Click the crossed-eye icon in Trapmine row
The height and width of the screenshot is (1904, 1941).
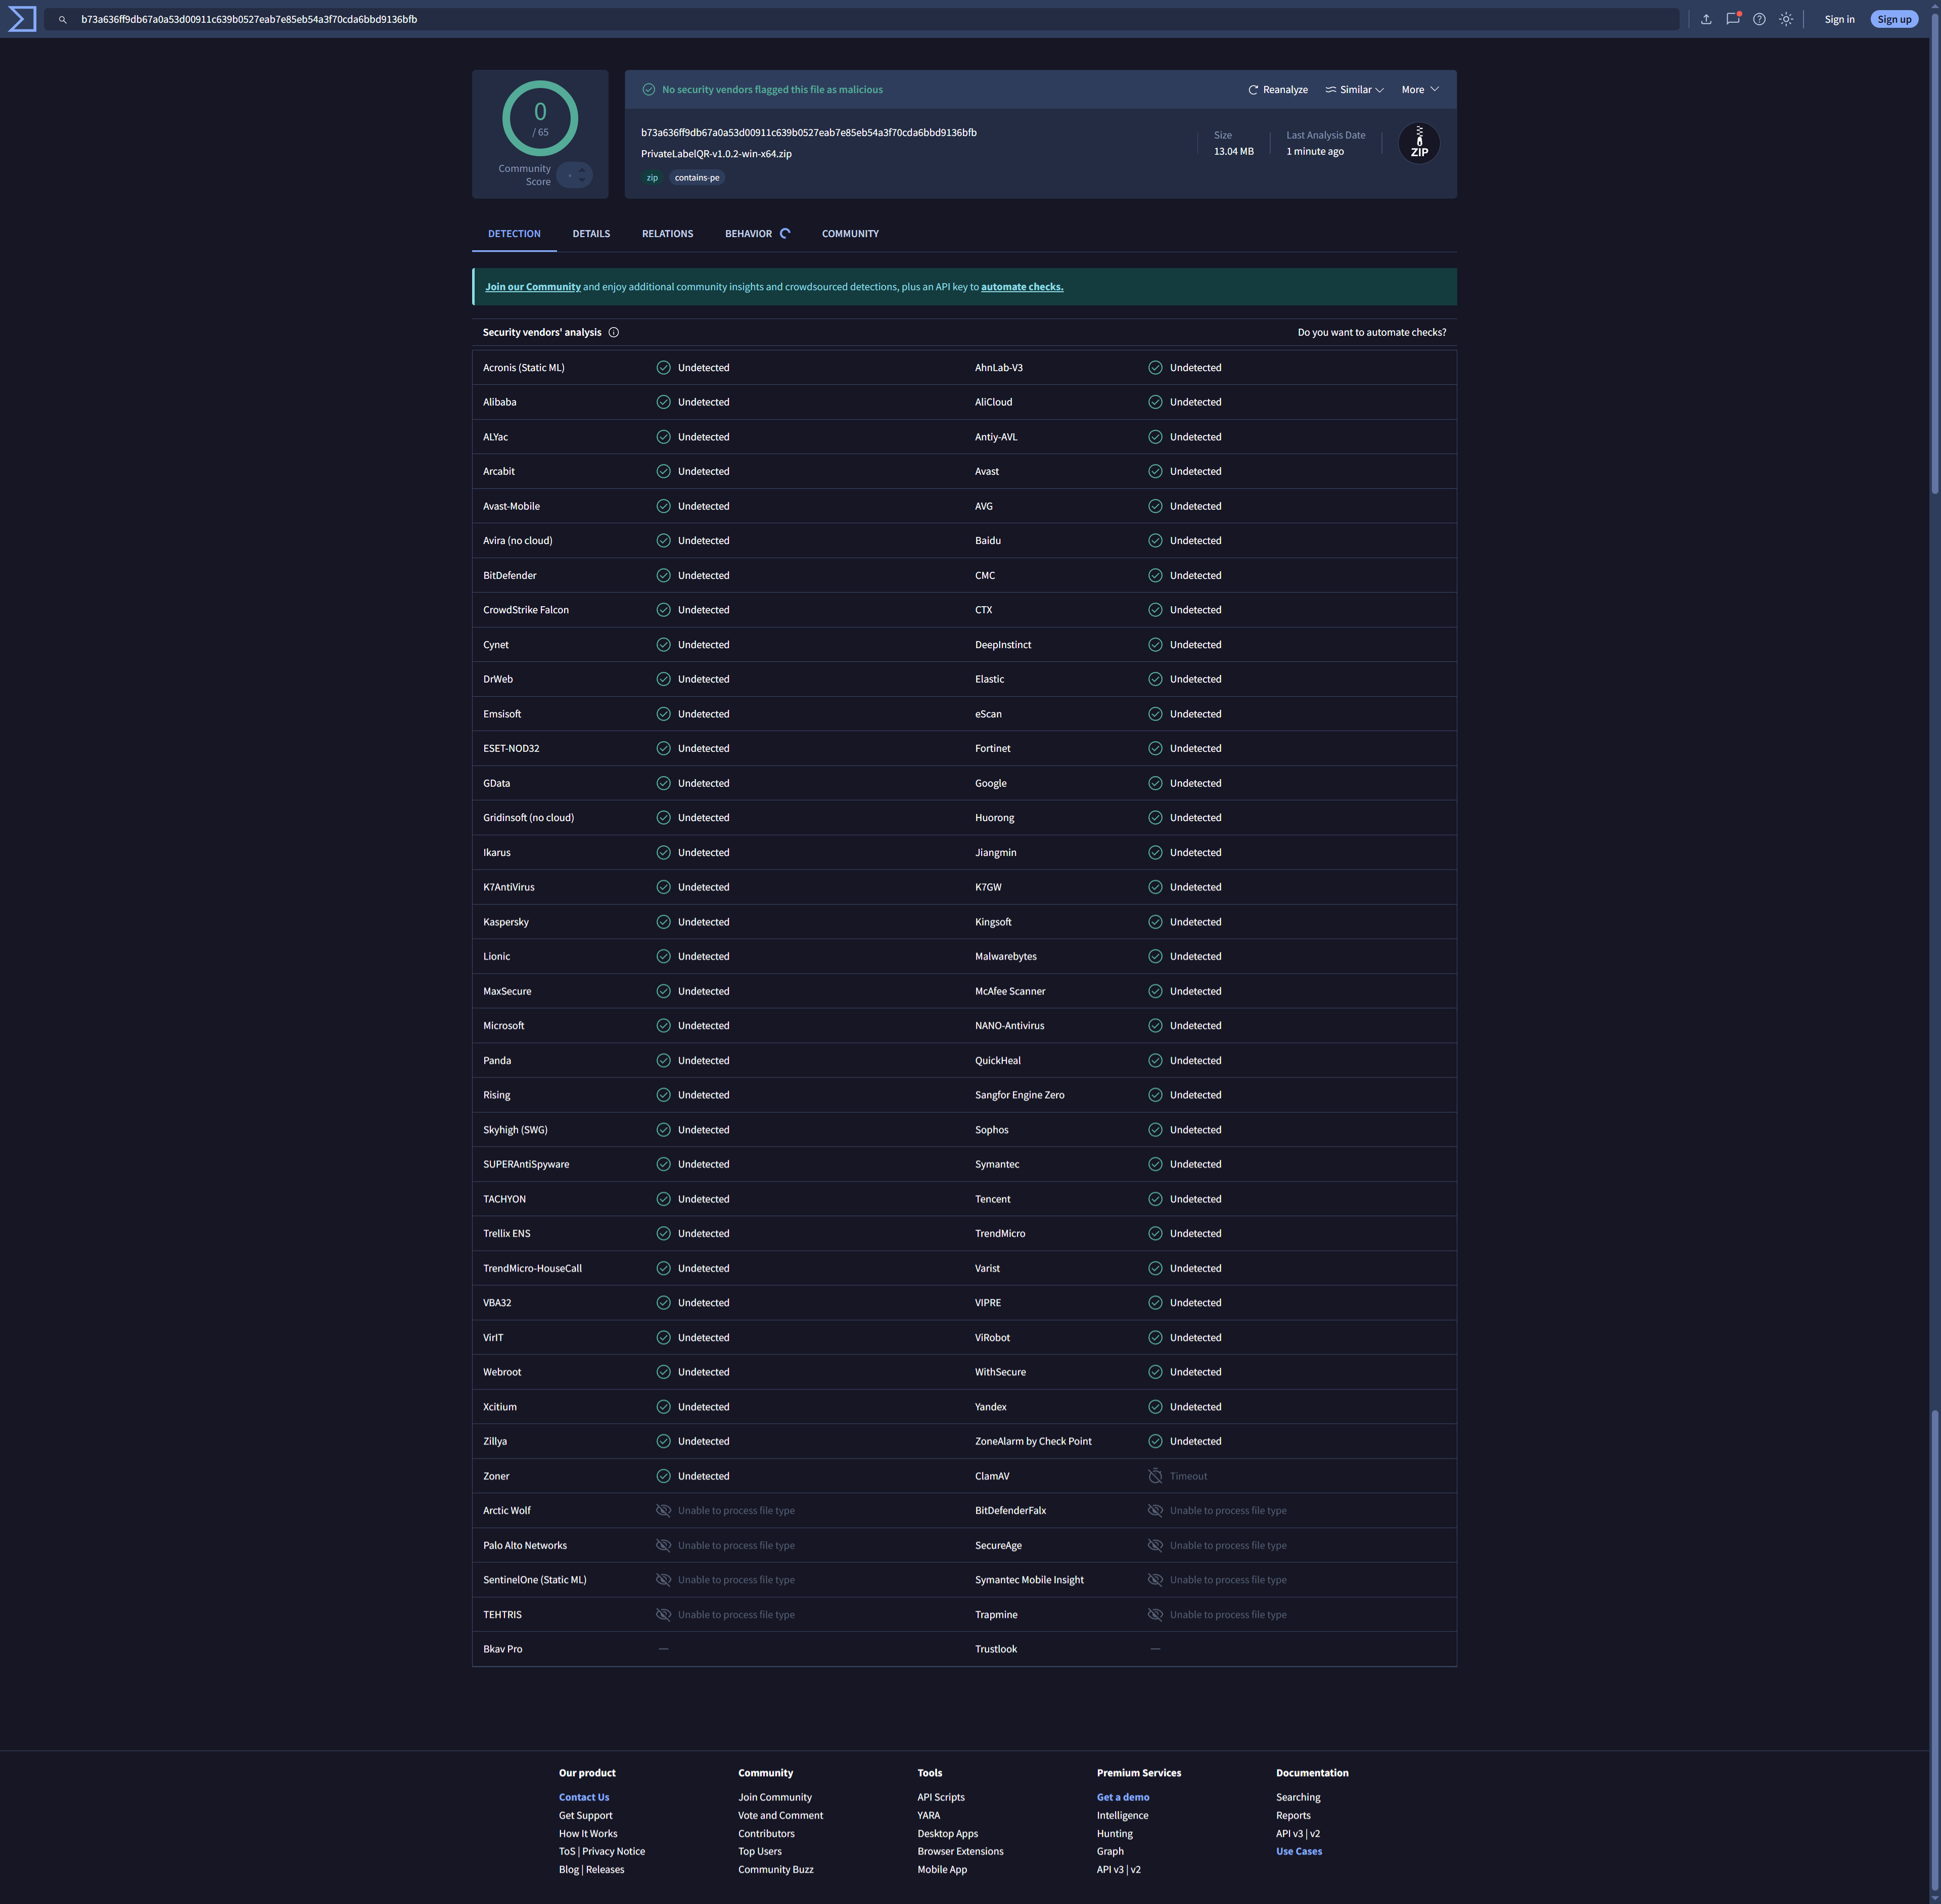coord(1155,1615)
